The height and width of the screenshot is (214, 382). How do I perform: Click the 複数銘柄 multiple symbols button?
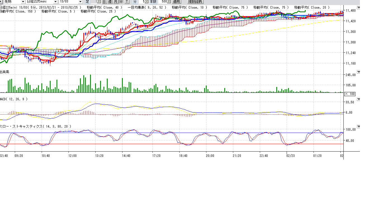(x=196, y=2)
